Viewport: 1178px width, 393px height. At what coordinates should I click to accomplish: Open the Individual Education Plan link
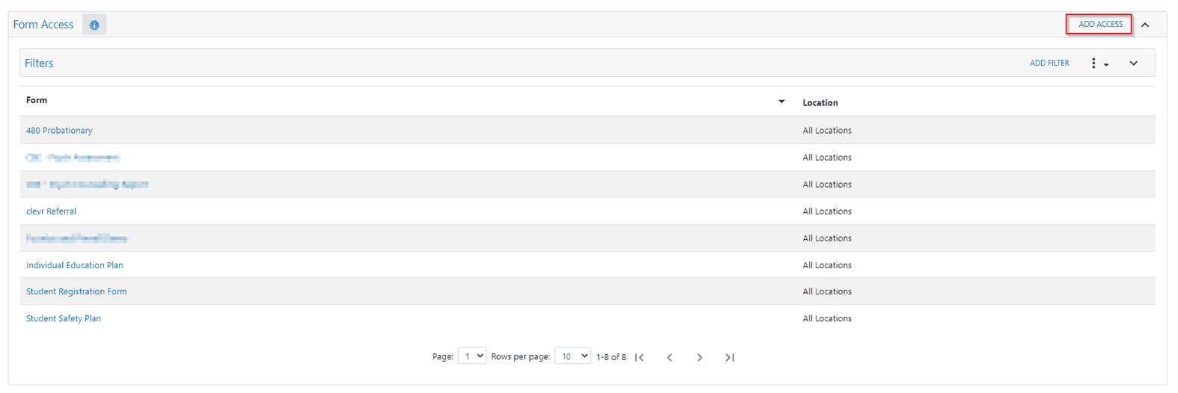point(74,265)
